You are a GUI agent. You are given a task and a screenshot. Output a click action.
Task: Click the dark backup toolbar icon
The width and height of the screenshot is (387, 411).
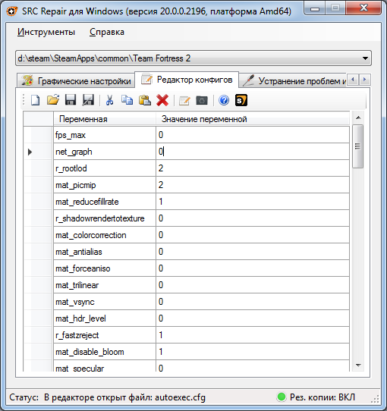point(202,100)
